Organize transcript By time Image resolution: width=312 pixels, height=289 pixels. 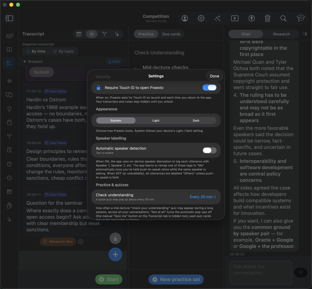coord(36,51)
